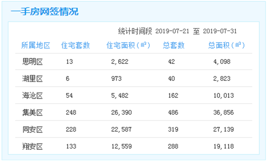Click 湖里区 住宅套数 value 6
The height and width of the screenshot is (161, 267).
pos(67,78)
